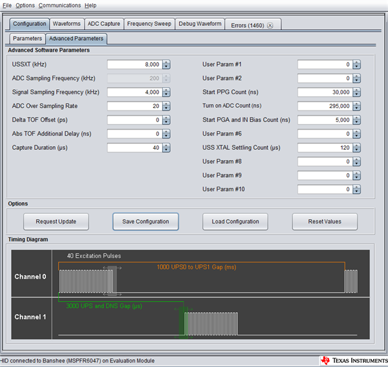Select the Channel 0 pulse-width slider handle
The width and height of the screenshot is (388, 367).
click(113, 280)
